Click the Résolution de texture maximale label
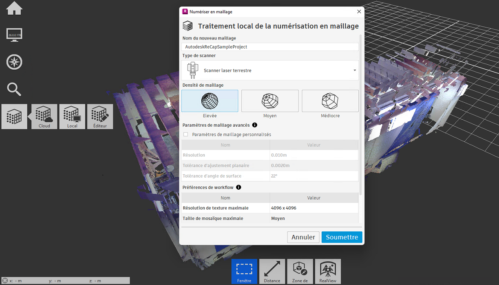499x285 pixels. 216,208
